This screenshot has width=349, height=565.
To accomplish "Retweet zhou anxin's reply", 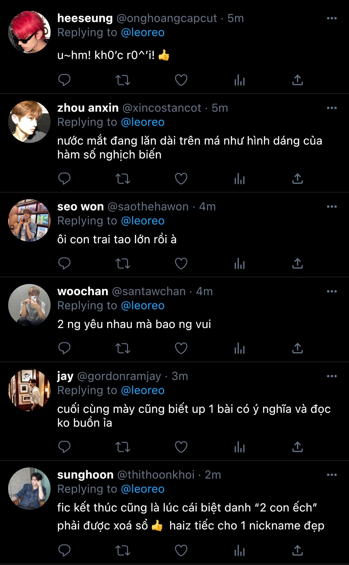I will [123, 179].
